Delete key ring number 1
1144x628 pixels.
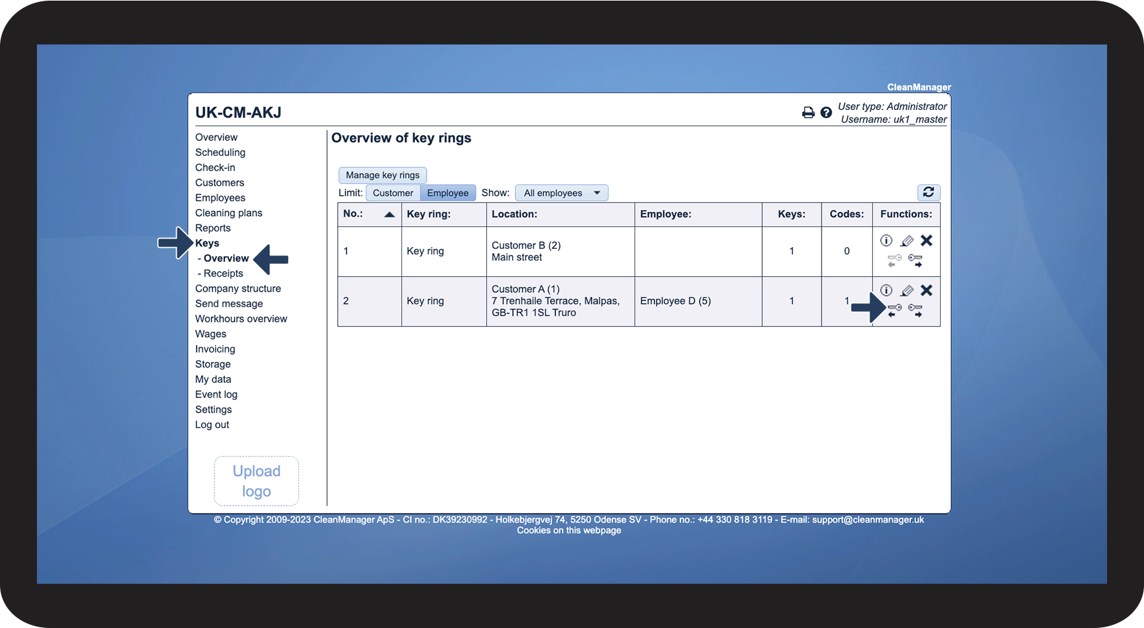926,241
